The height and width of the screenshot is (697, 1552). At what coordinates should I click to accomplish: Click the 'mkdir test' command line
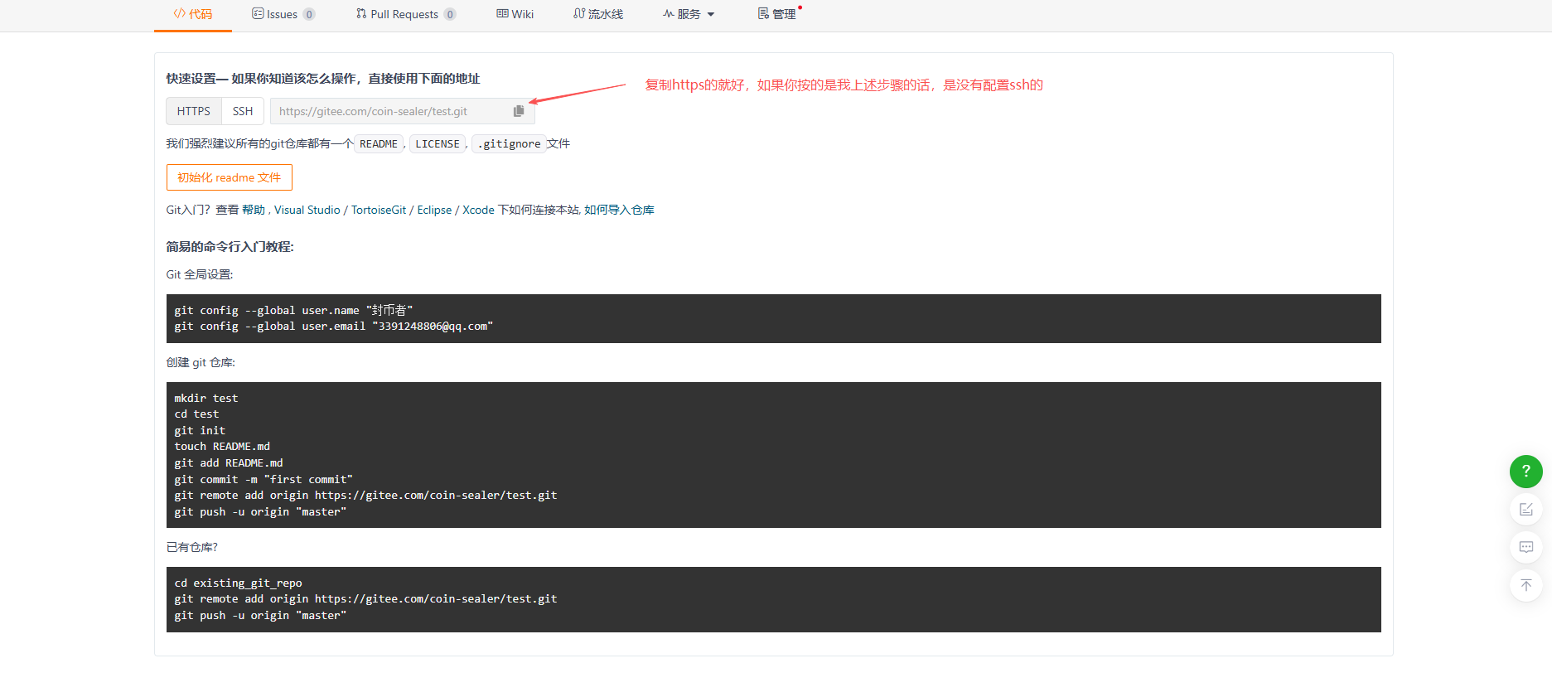point(206,399)
